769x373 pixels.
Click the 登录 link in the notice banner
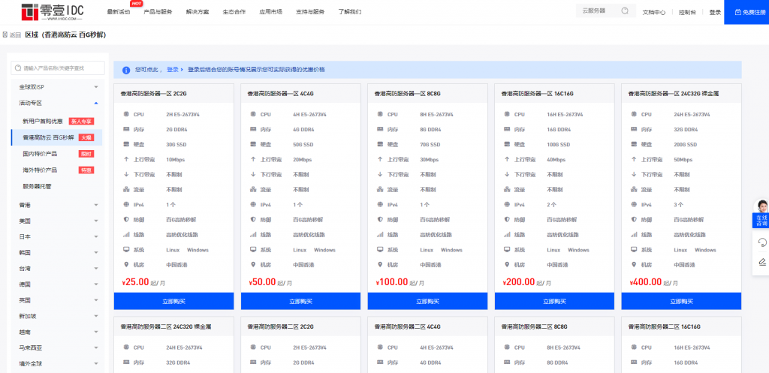click(173, 70)
